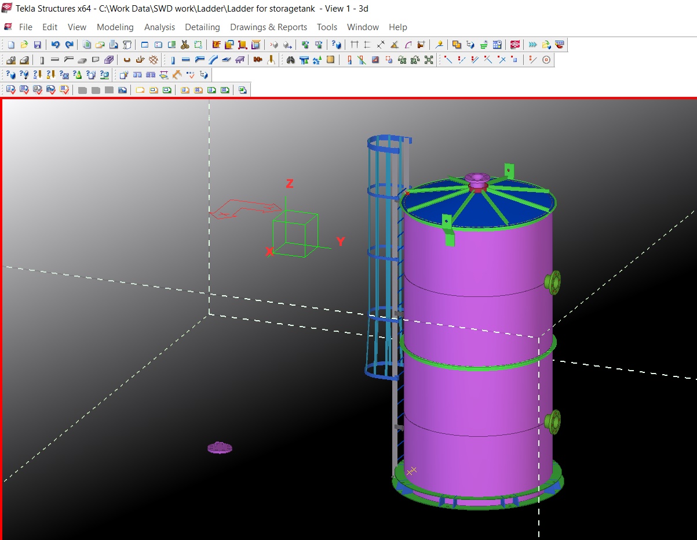Open Find with the binoculars icon
The width and height of the screenshot is (697, 540).
click(x=290, y=60)
